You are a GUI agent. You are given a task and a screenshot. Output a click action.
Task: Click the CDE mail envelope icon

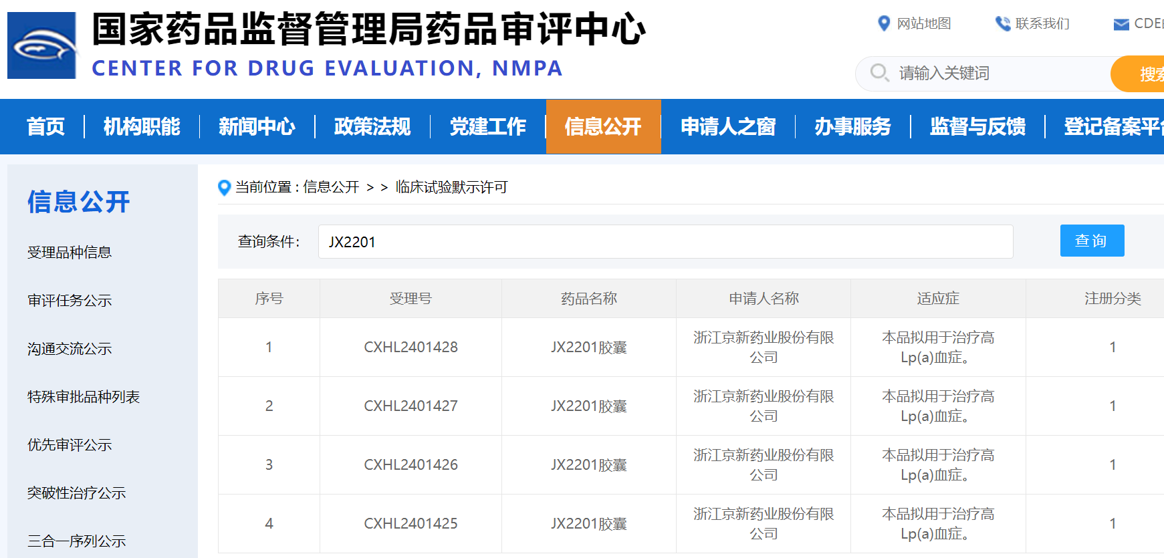[1121, 24]
